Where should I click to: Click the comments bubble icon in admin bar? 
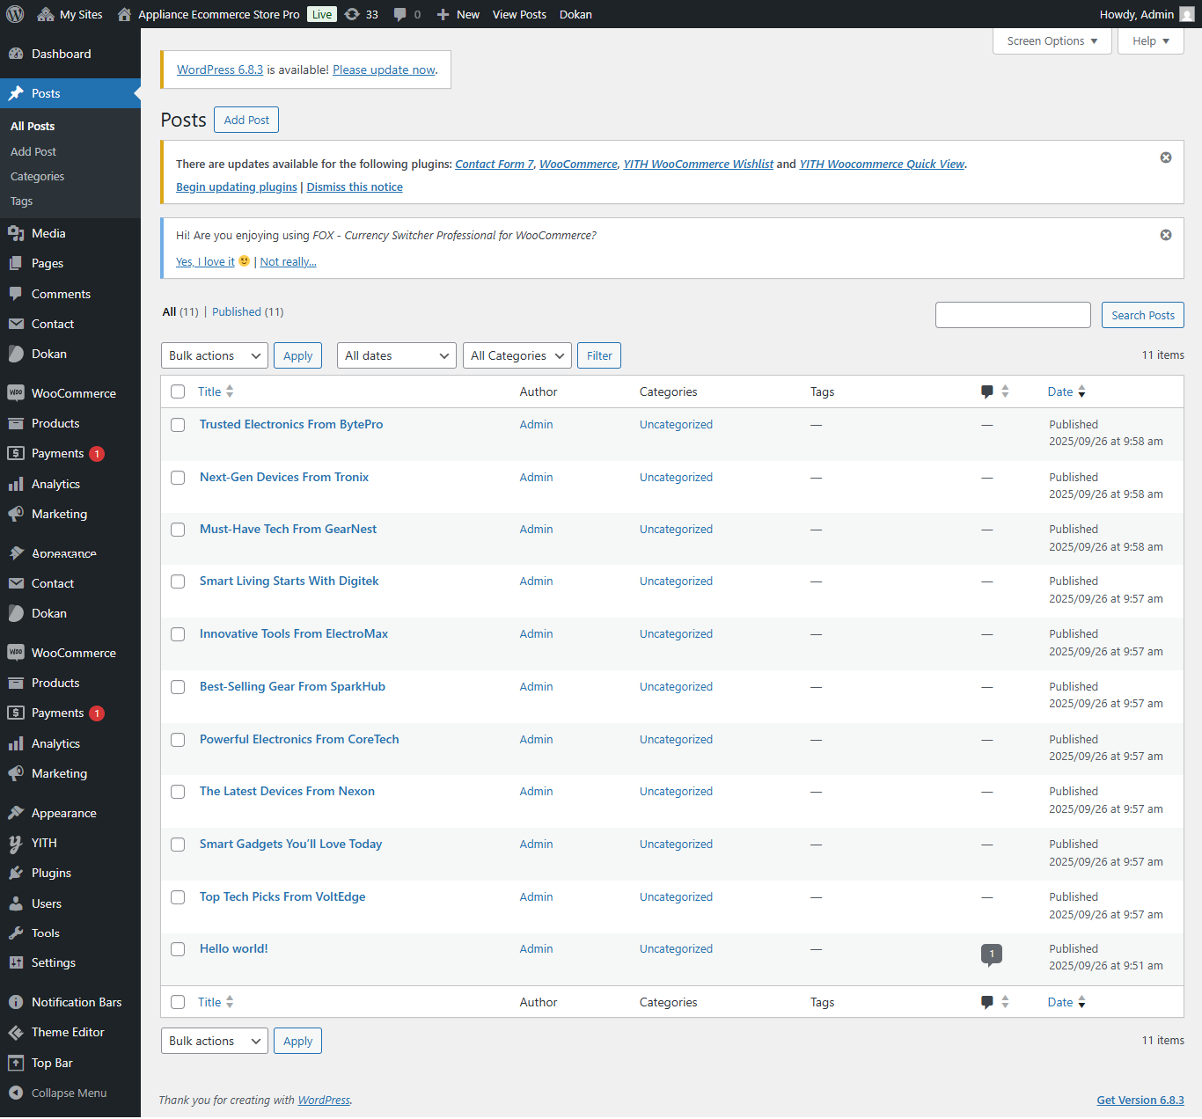(401, 14)
